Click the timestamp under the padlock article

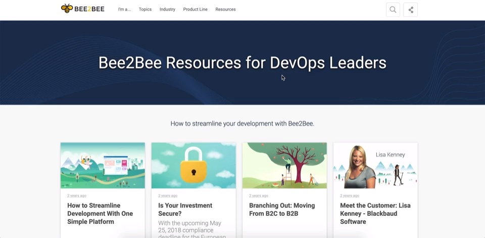pyautogui.click(x=168, y=196)
